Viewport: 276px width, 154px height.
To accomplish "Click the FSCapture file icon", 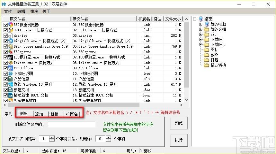I will click(11, 52).
